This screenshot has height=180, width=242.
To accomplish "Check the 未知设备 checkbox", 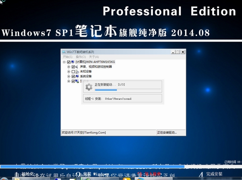I will tap(73, 71).
